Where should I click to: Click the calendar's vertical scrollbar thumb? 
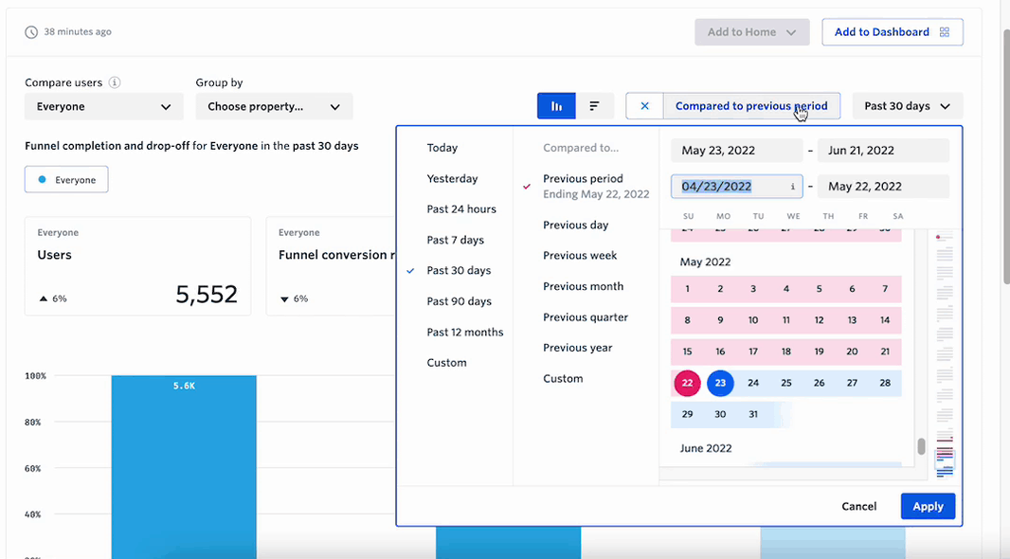920,446
